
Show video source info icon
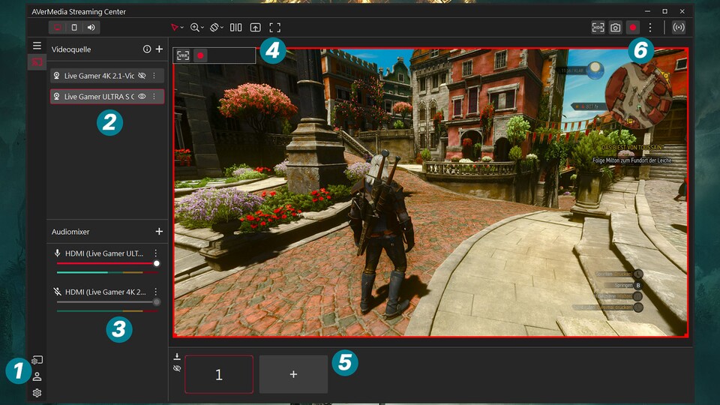pyautogui.click(x=147, y=49)
